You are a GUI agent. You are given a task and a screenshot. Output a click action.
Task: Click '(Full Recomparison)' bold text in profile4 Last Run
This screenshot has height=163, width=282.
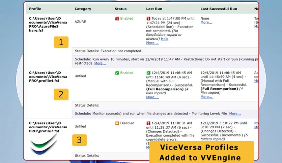pyautogui.click(x=165, y=89)
